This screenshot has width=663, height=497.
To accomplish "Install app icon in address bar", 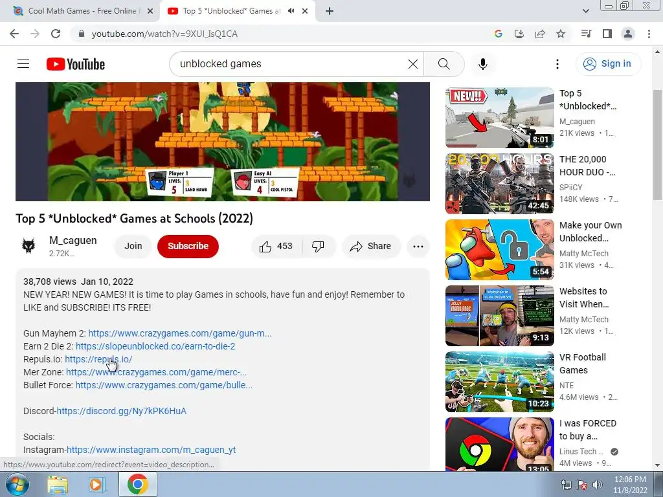I will pyautogui.click(x=519, y=34).
